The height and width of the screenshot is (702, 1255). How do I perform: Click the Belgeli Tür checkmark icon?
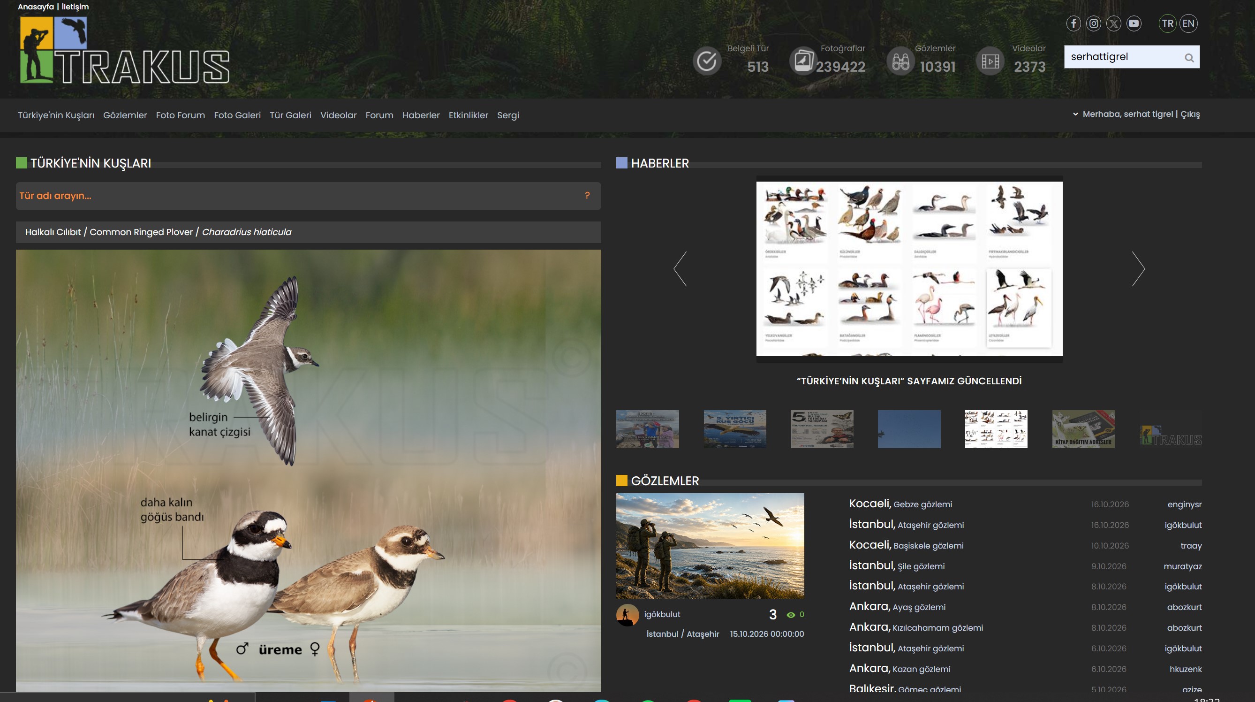click(707, 61)
